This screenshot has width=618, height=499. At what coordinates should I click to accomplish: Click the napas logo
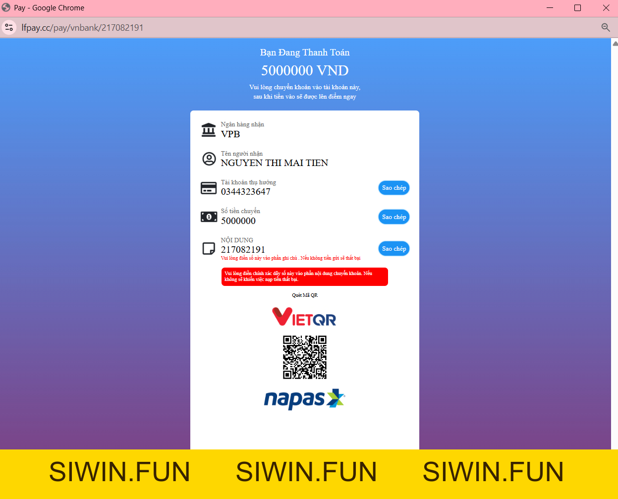(304, 399)
